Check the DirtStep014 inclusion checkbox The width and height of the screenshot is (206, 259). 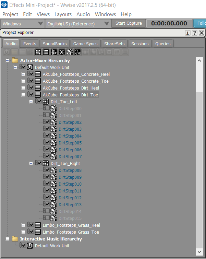48,211
